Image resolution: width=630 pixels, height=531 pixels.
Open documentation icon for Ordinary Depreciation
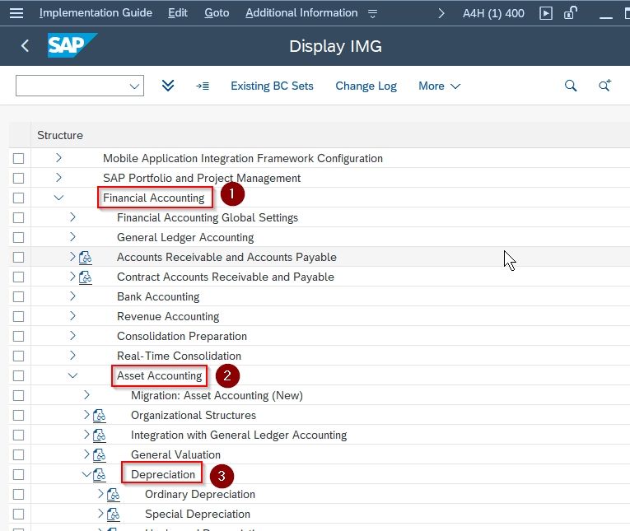(x=114, y=495)
